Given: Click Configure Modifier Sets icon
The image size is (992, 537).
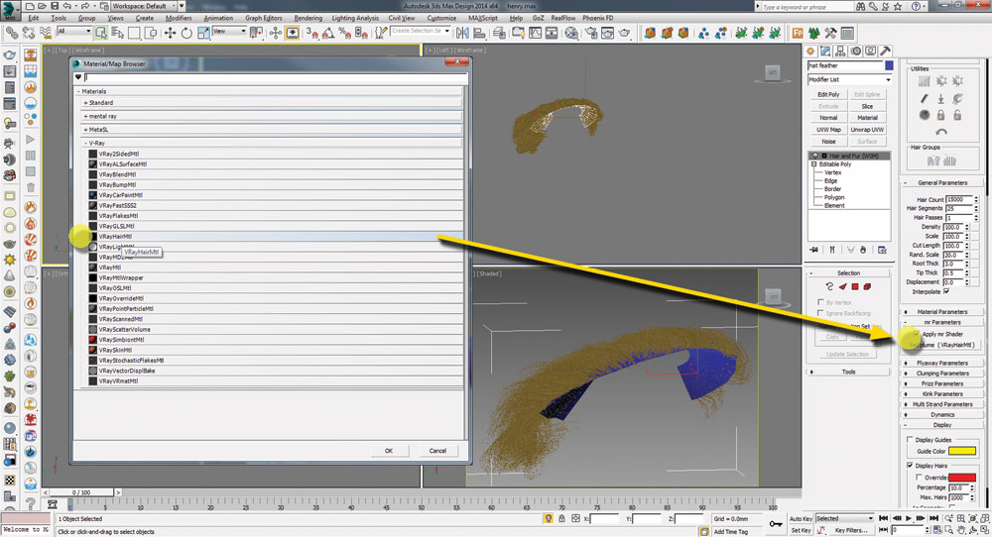Looking at the screenshot, I should 882,251.
